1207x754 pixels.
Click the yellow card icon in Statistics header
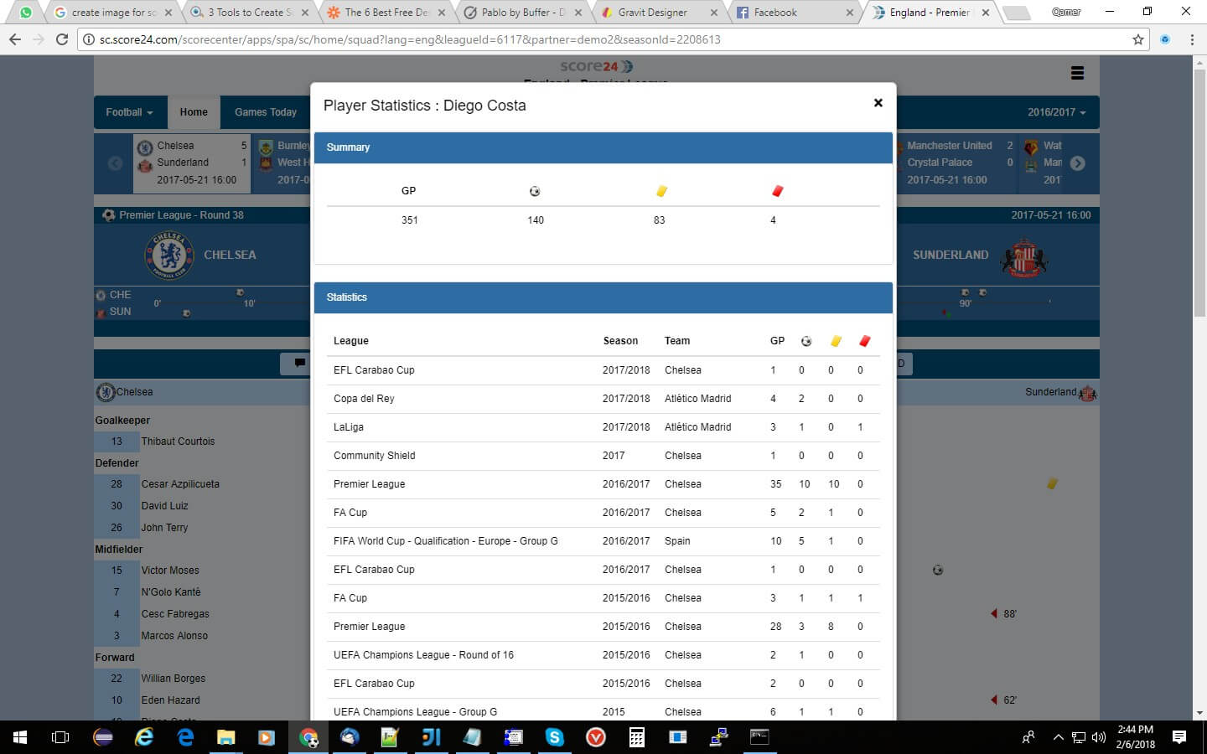coord(835,341)
